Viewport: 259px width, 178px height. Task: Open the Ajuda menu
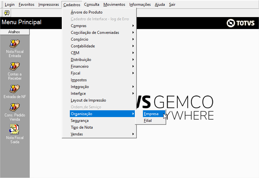[x=160, y=5]
